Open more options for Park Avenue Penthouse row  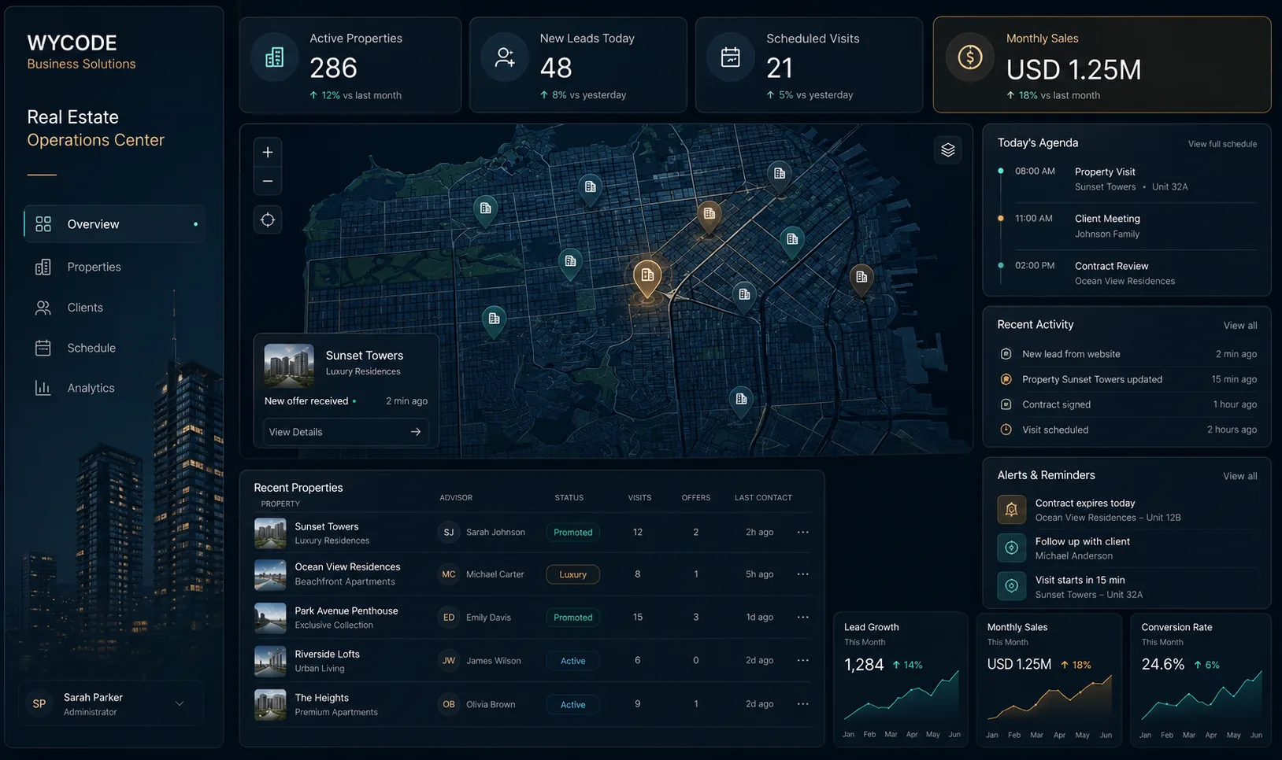pyautogui.click(x=802, y=618)
